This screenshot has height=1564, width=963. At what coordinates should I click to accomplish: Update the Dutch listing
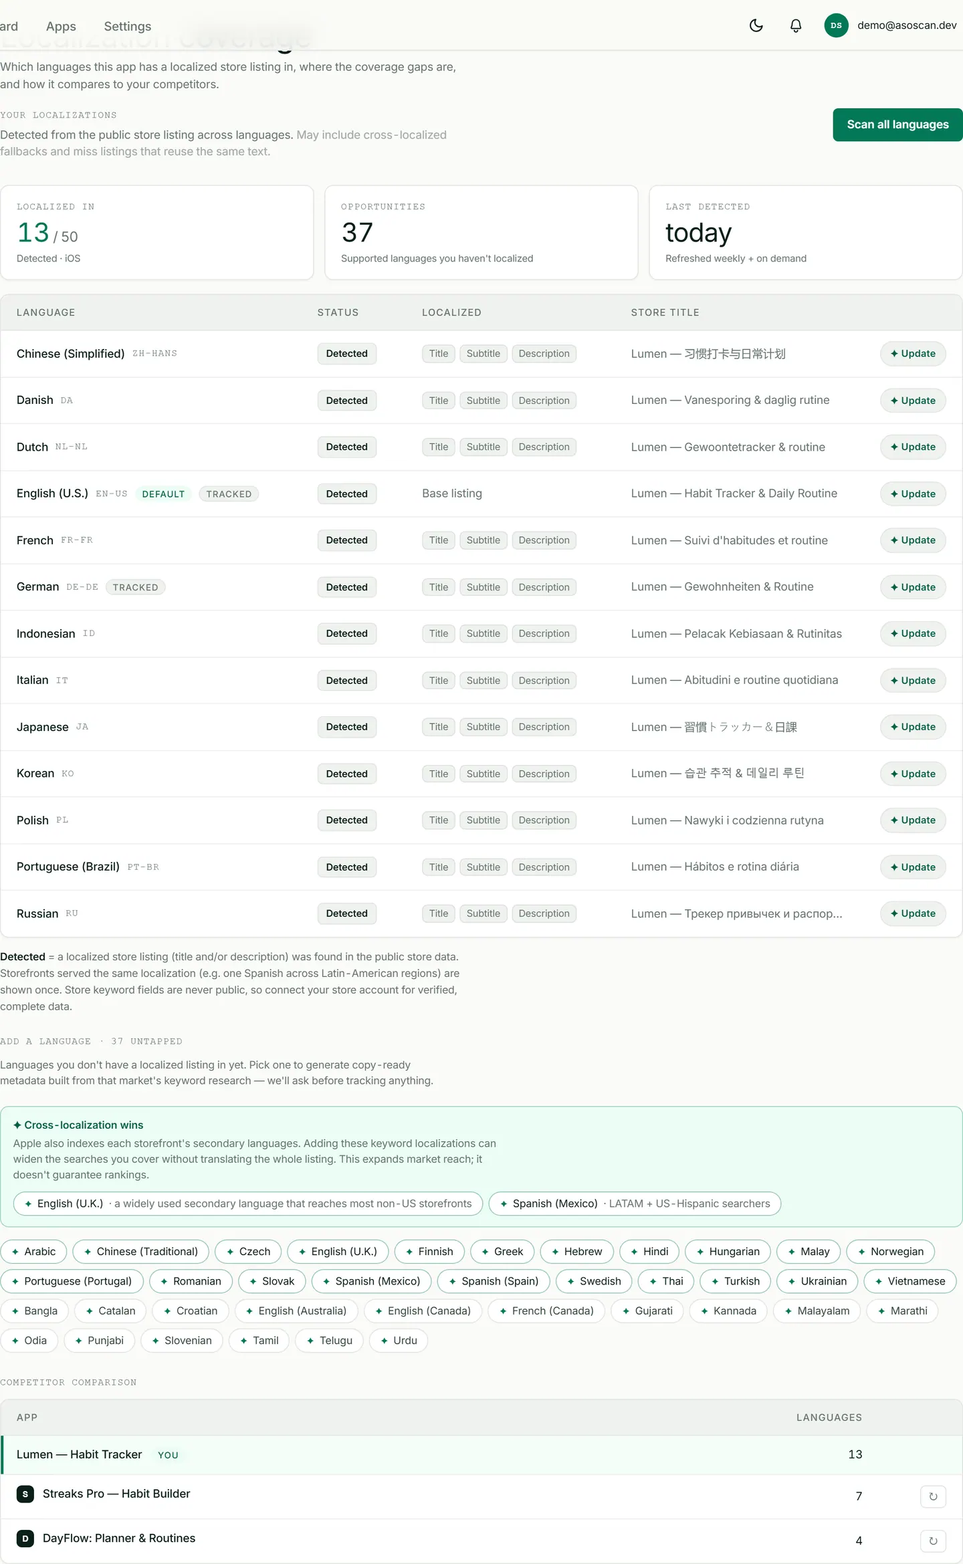pos(913,447)
